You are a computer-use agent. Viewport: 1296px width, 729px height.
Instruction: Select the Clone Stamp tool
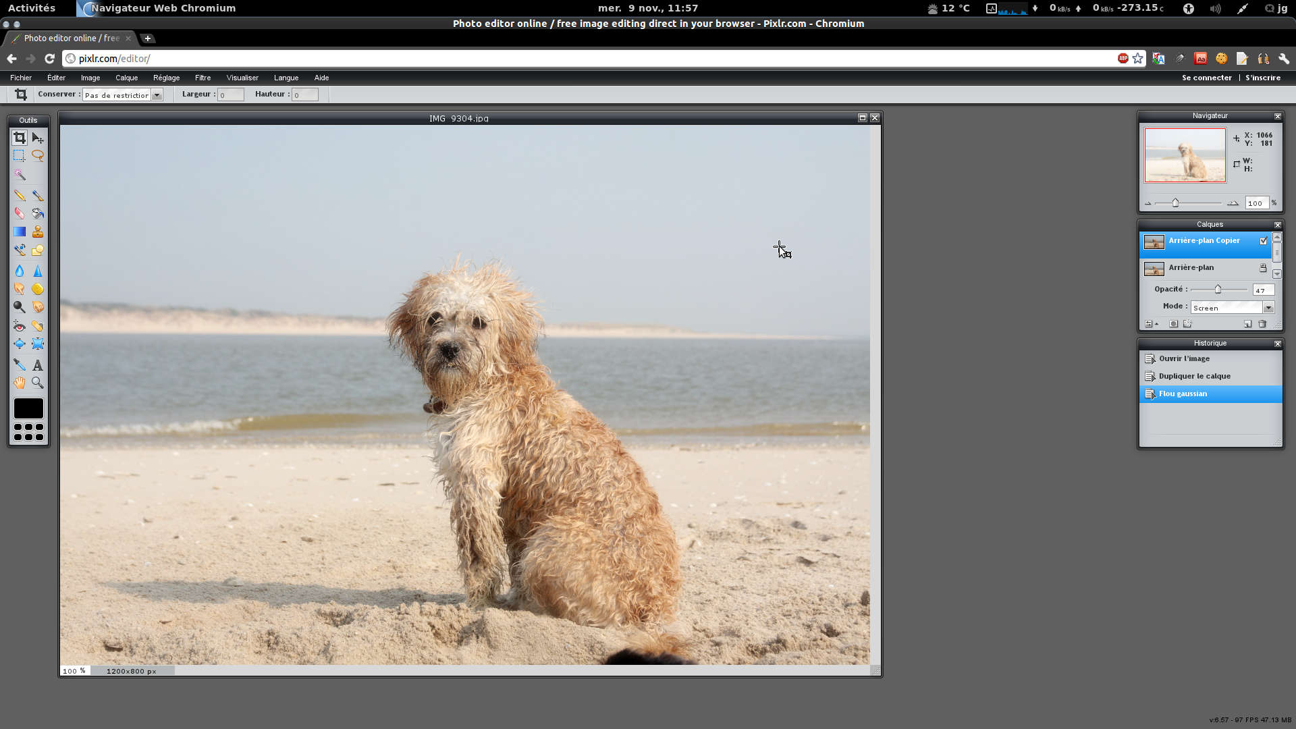pos(38,232)
